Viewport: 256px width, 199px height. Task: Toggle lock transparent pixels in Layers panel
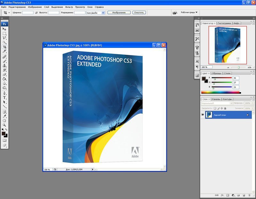click(215, 108)
